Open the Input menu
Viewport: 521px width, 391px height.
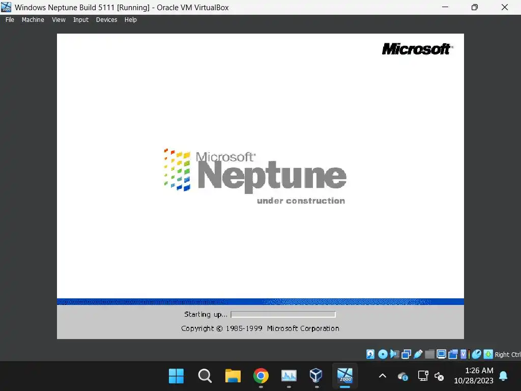coord(81,20)
